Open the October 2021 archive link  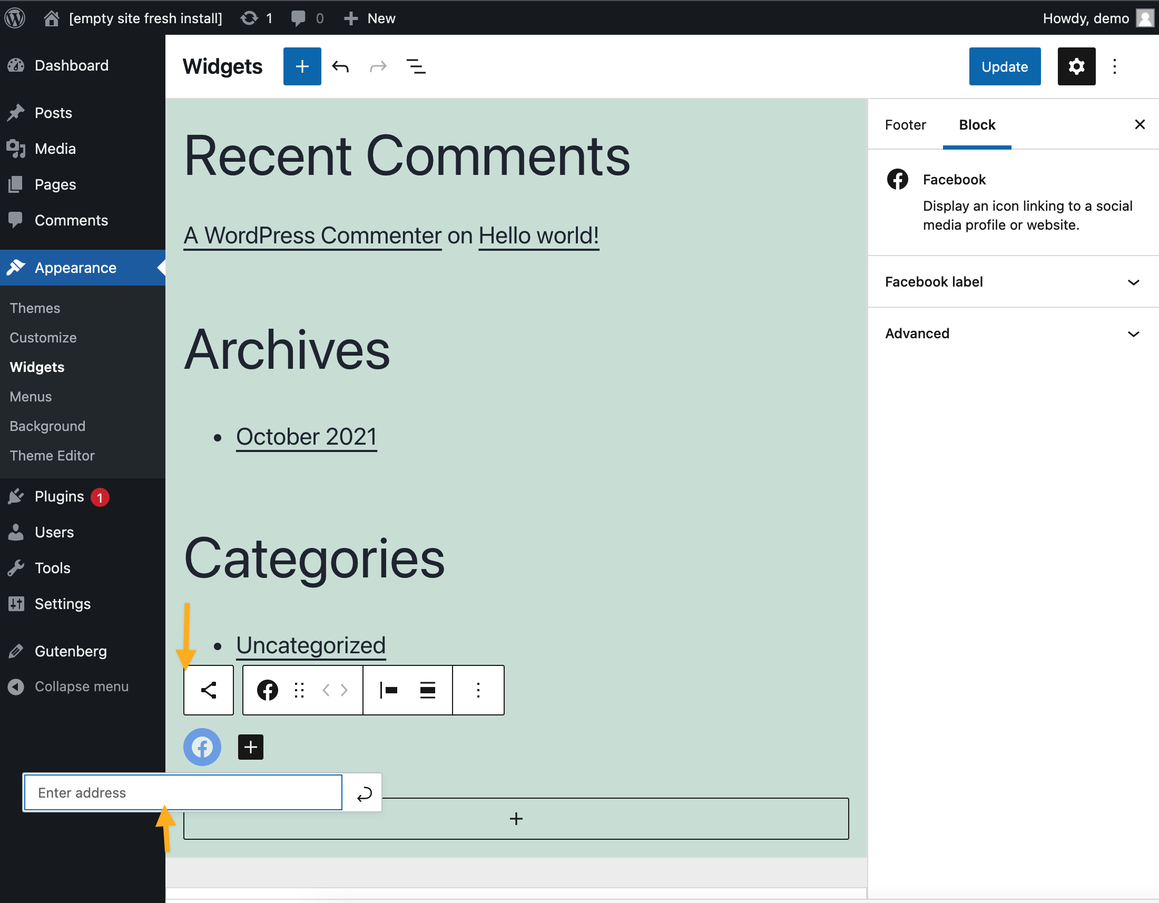click(x=306, y=436)
